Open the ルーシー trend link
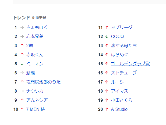 [119, 82]
